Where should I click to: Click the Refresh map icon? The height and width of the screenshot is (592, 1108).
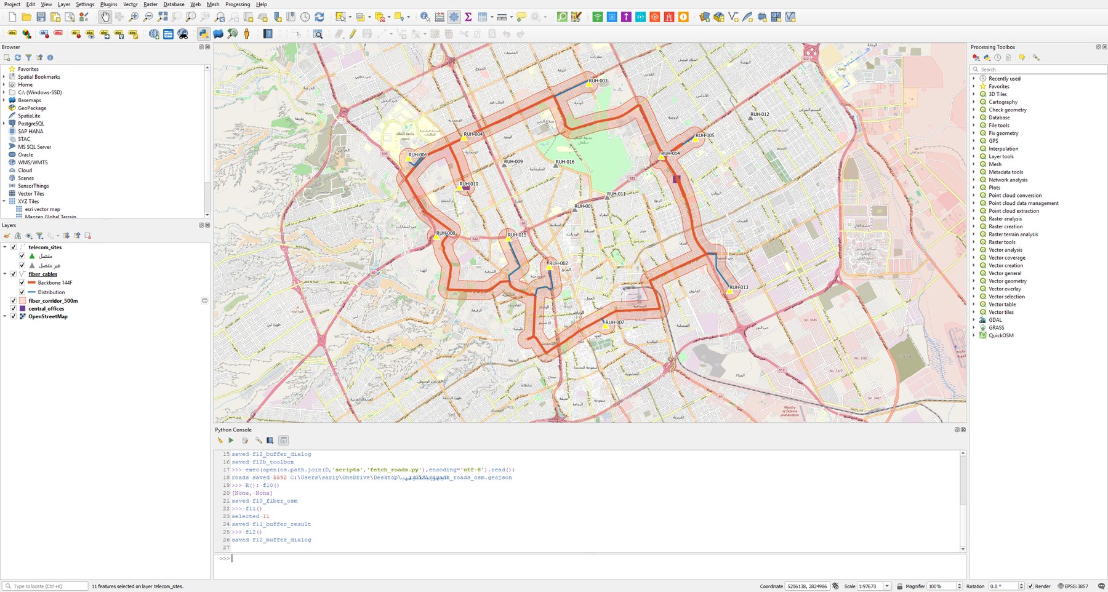319,17
